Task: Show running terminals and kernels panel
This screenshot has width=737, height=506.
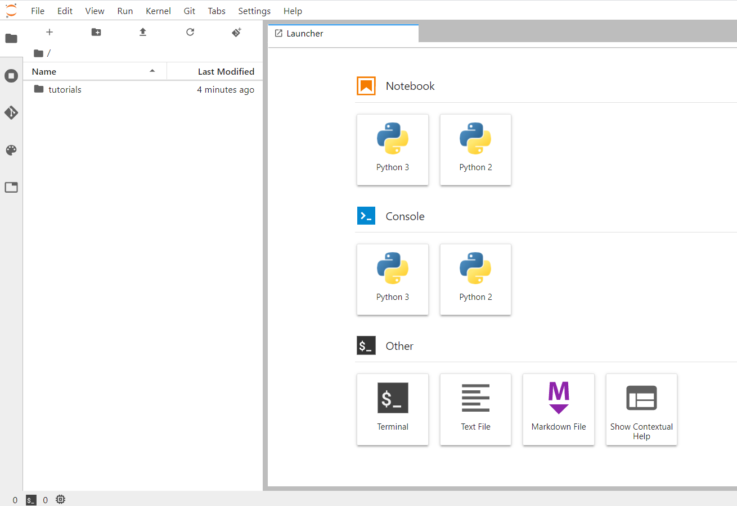Action: click(x=11, y=75)
